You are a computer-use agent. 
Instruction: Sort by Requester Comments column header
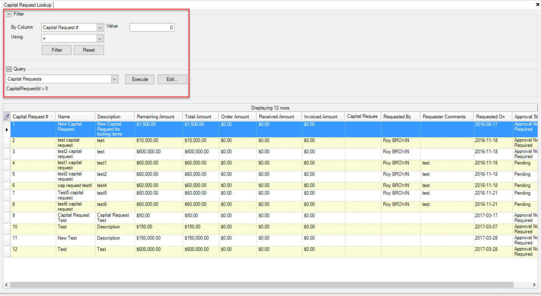click(x=447, y=117)
